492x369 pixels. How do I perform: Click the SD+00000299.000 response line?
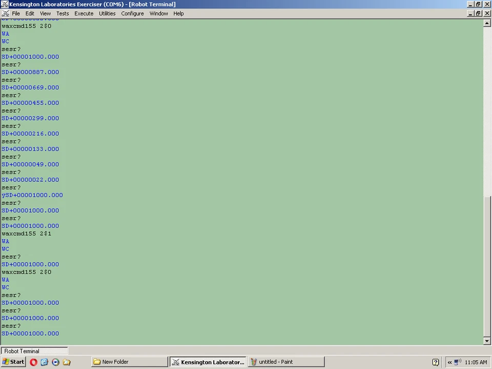click(30, 118)
